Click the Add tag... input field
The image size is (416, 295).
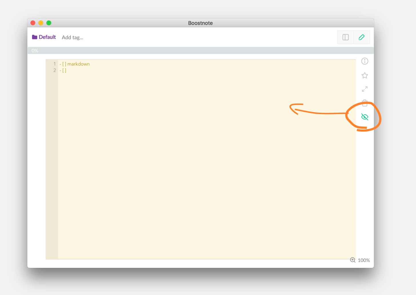73,37
